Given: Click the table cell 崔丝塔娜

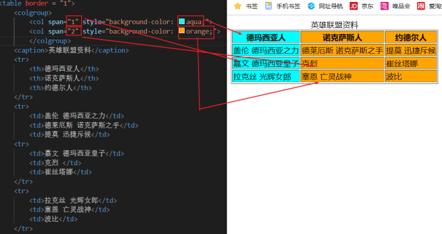Looking at the screenshot, I should click(411, 64).
